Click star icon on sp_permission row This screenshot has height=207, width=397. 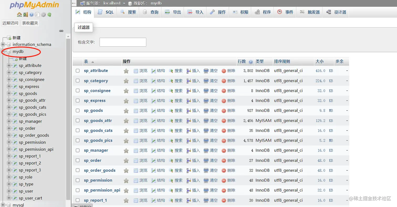(x=126, y=180)
